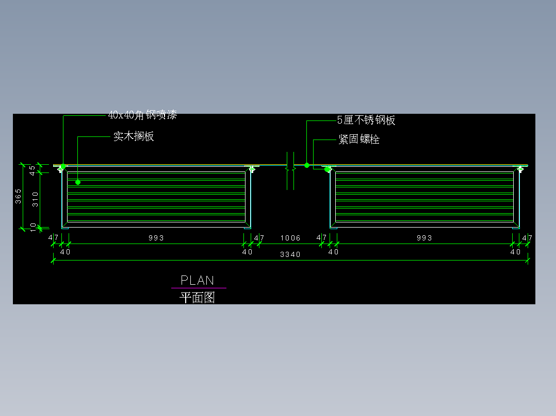This screenshot has width=556, height=416.
Task: Click the 40x40角钢喷漆 annotation label
Action: (x=142, y=115)
